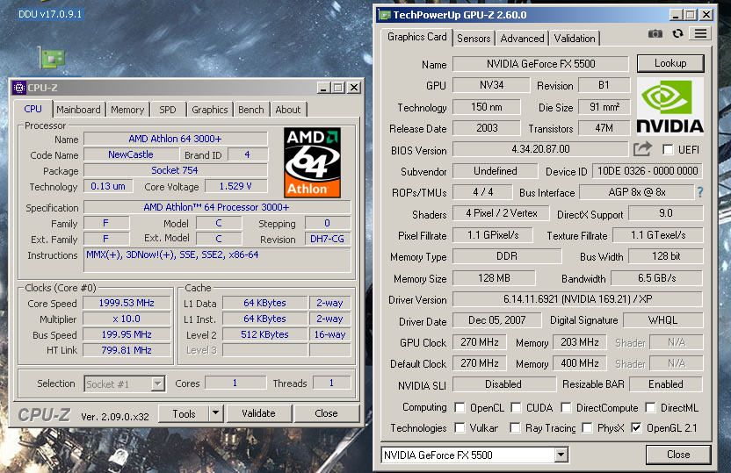This screenshot has width=731, height=473.
Task: Click the AMD Athlon 64 logo in CPU-Z
Action: (313, 162)
